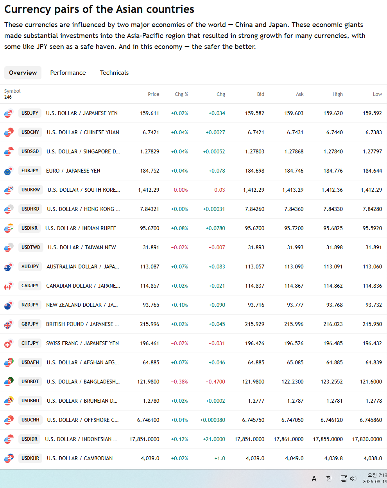
Task: Click GBPJPY high value 216.023
Action: [x=333, y=324]
